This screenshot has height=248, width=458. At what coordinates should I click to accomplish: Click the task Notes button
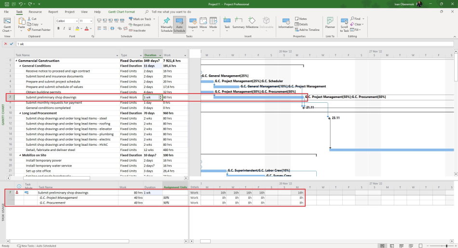point(301,19)
